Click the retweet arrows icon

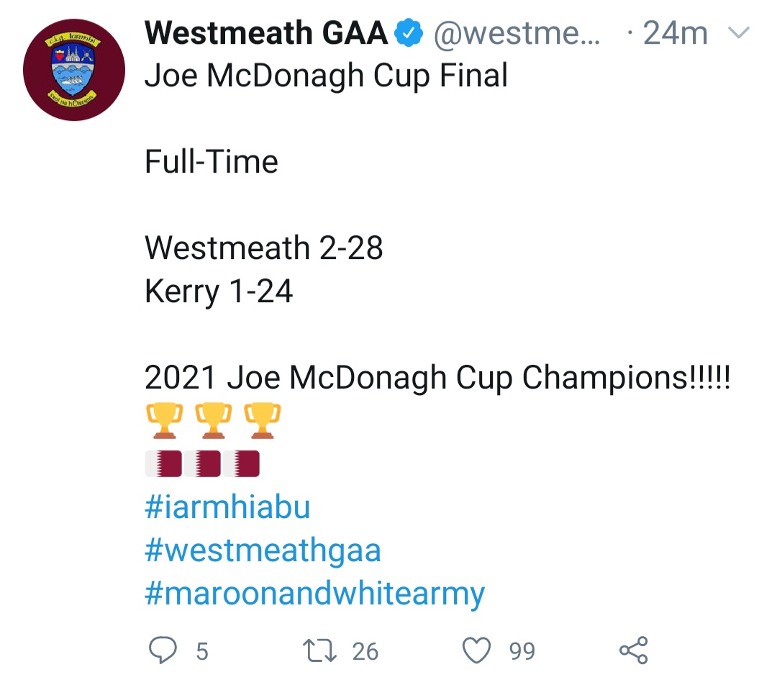click(x=319, y=650)
